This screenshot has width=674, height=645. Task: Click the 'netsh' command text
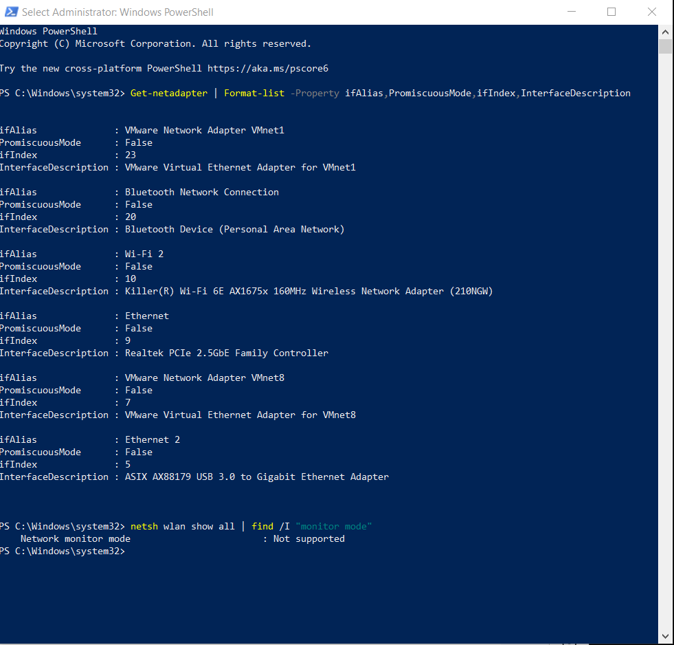coord(144,526)
